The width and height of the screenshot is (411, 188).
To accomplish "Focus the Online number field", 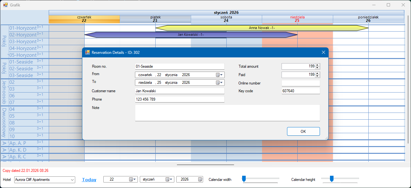I will [301, 83].
